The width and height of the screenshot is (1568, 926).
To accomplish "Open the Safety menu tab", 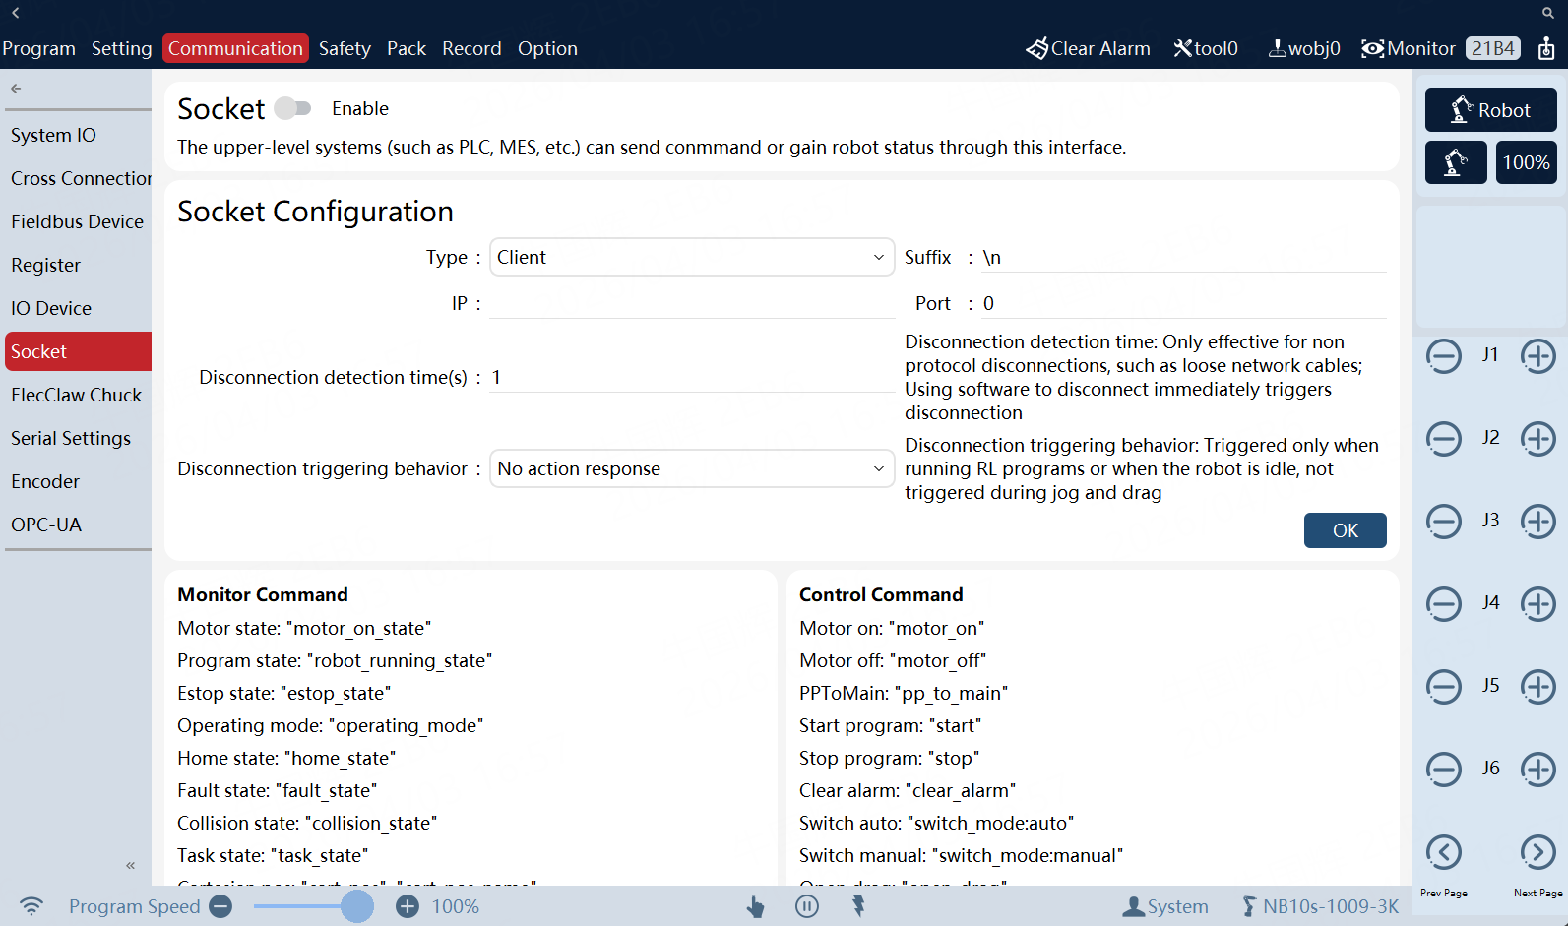I will (x=345, y=48).
